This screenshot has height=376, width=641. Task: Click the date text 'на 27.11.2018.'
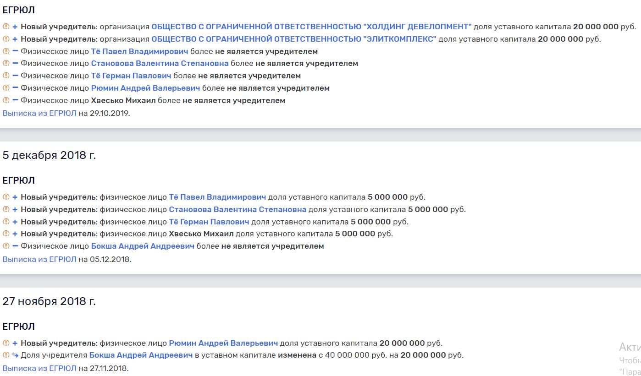pos(104,368)
